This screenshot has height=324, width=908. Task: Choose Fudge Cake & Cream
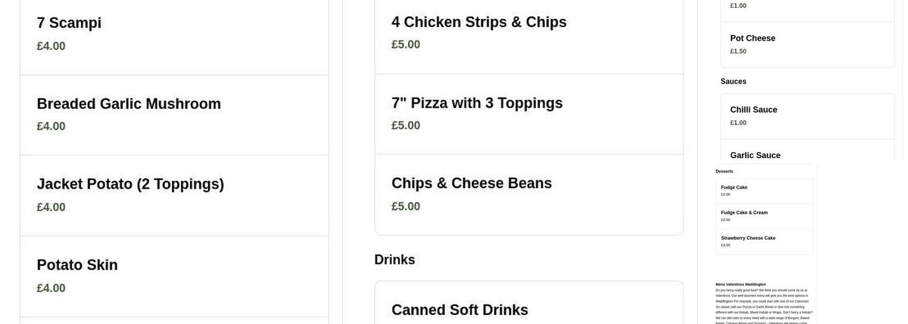click(764, 216)
